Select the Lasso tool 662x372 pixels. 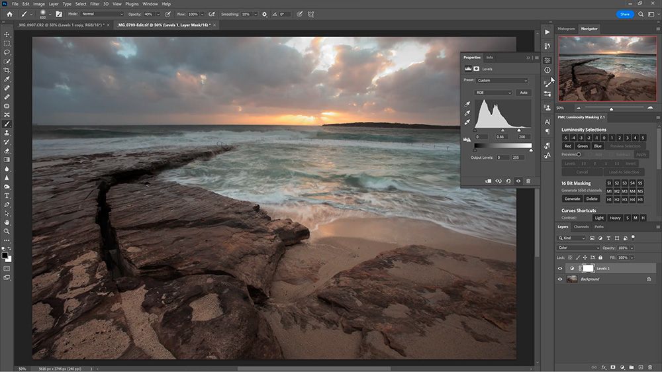pyautogui.click(x=7, y=52)
